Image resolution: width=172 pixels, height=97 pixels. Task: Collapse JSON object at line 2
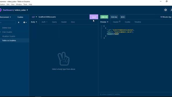(x=103, y=28)
